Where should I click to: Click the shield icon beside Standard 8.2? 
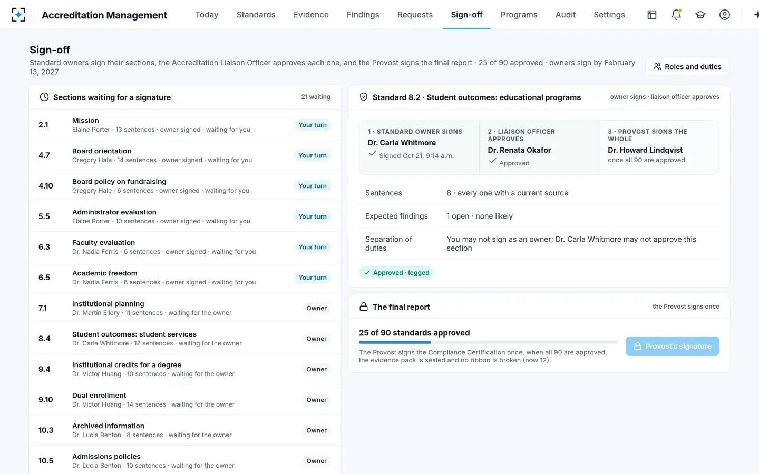tap(364, 97)
